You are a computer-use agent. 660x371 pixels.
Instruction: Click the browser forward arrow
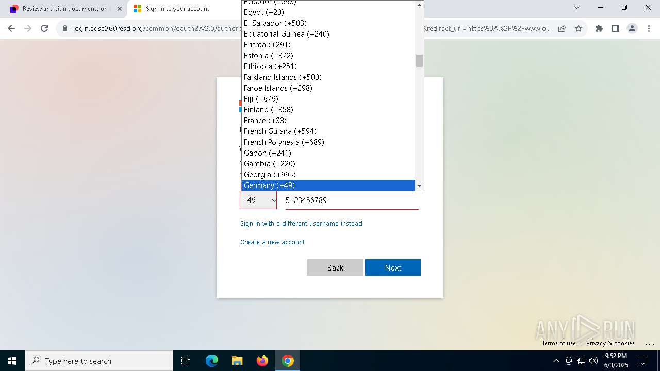tap(28, 28)
